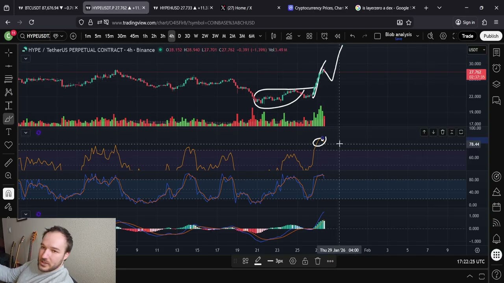
Task: Open the patterns drawing tools
Action: pyautogui.click(x=9, y=92)
